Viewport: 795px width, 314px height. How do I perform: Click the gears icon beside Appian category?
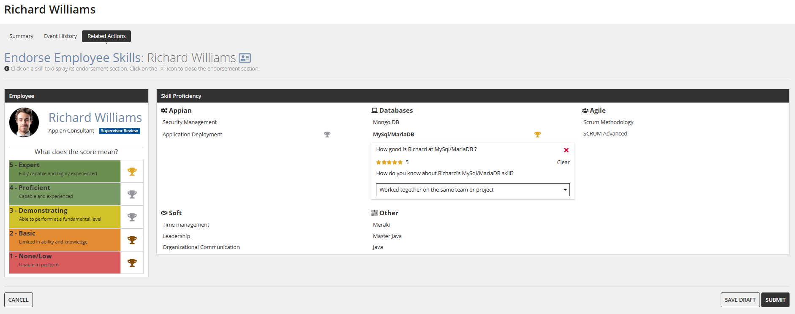164,111
